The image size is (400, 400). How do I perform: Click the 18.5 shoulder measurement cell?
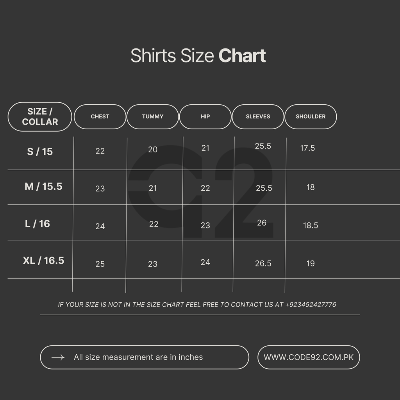tap(311, 225)
